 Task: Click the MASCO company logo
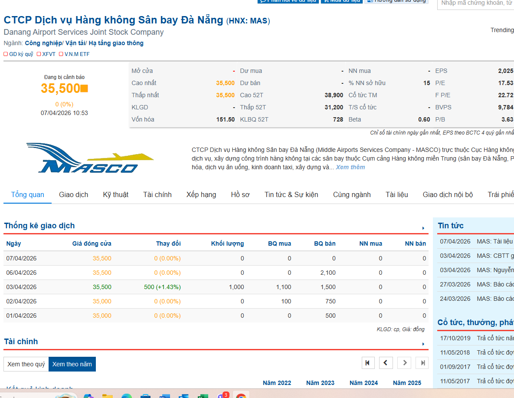coord(90,158)
